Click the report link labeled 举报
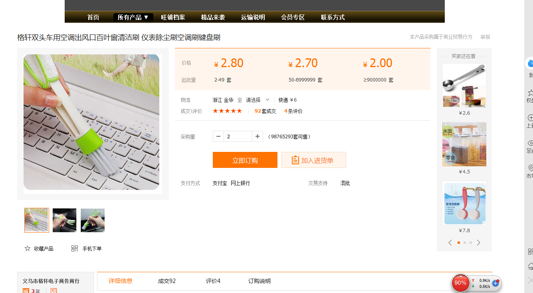This screenshot has width=533, height=293. (x=485, y=37)
